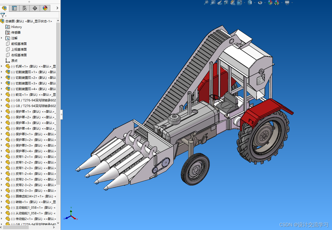The image size is (332, 230).
Task: Select the 保护罩<4> row text
Action: point(34,128)
